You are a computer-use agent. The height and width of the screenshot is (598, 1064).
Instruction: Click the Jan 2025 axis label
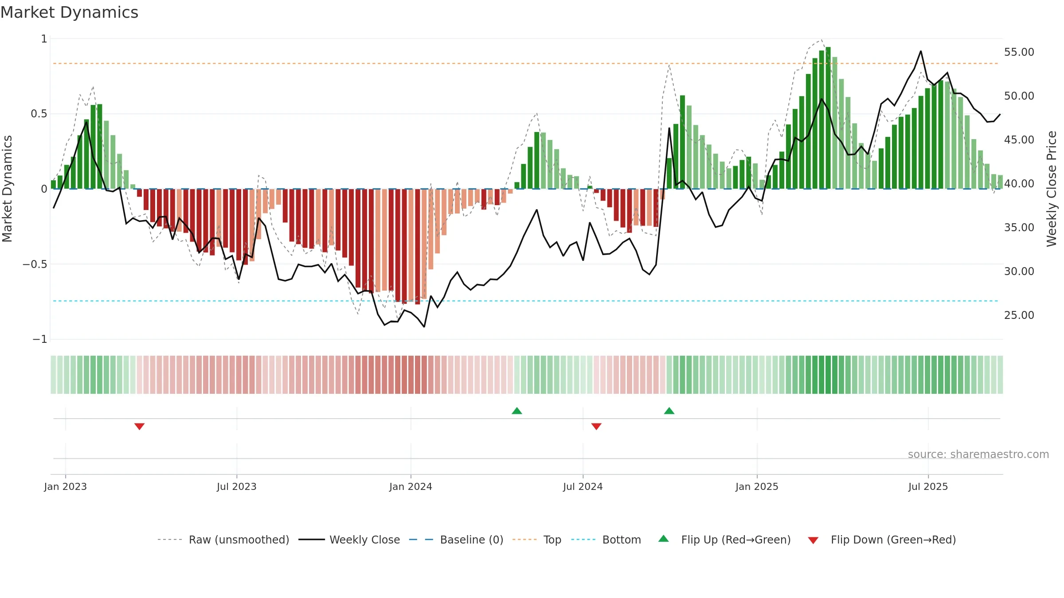(757, 486)
